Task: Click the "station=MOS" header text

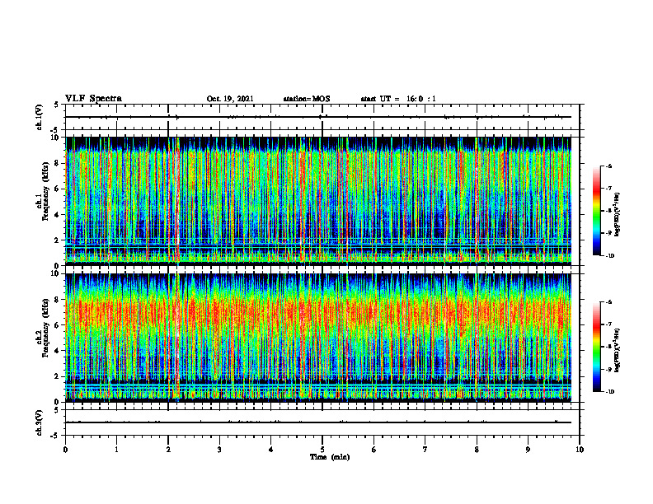Action: pyautogui.click(x=307, y=99)
